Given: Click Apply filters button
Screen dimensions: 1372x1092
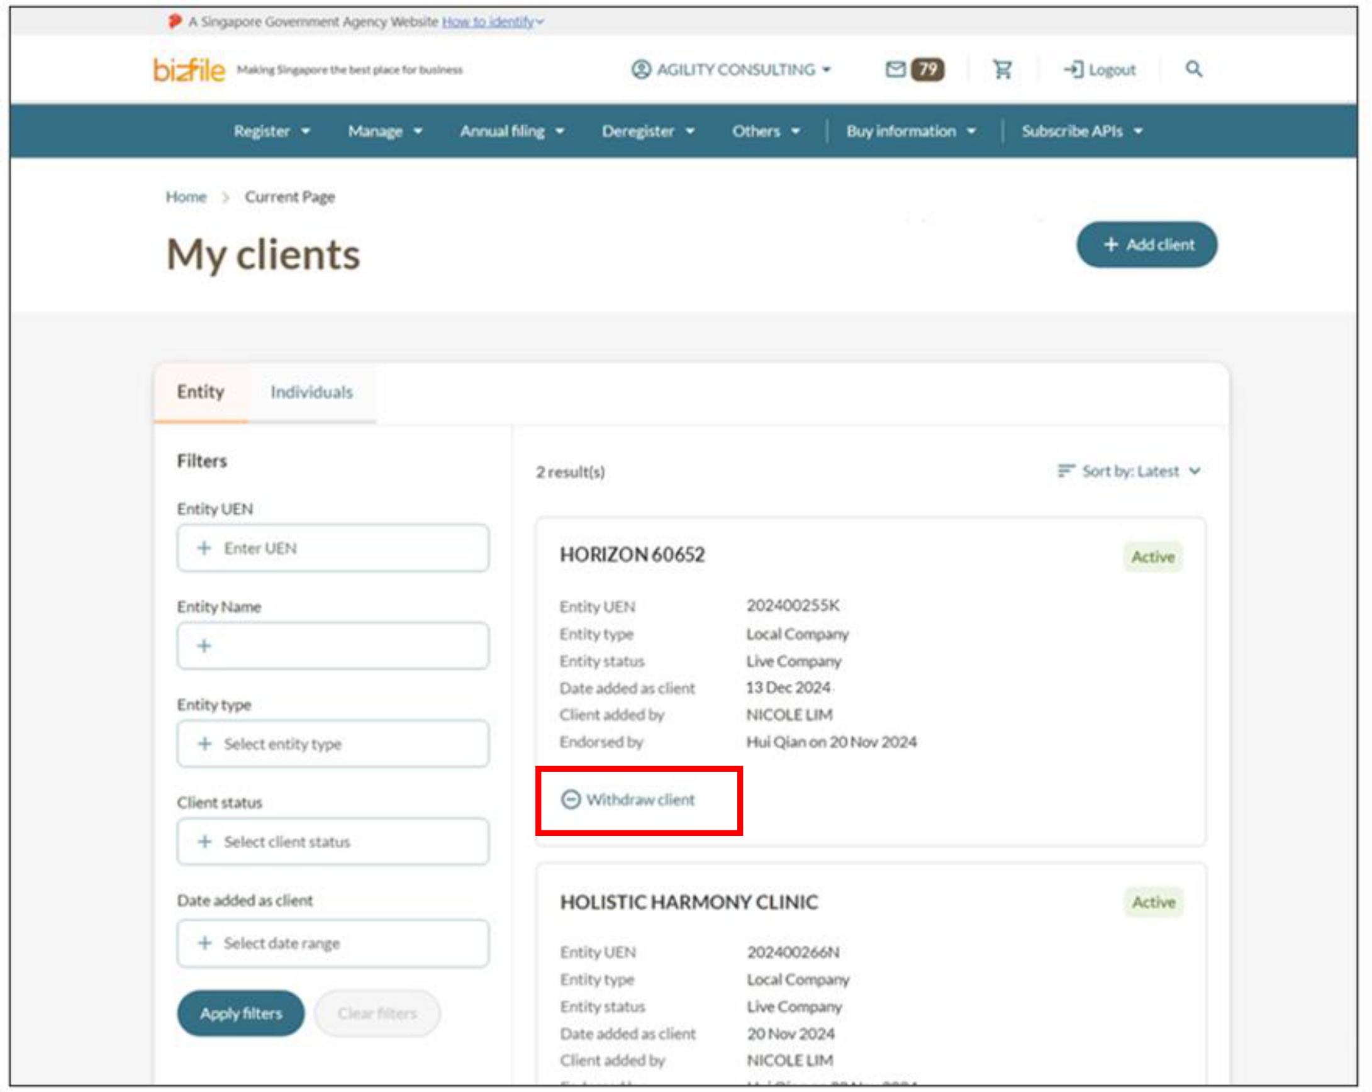Looking at the screenshot, I should (240, 1013).
